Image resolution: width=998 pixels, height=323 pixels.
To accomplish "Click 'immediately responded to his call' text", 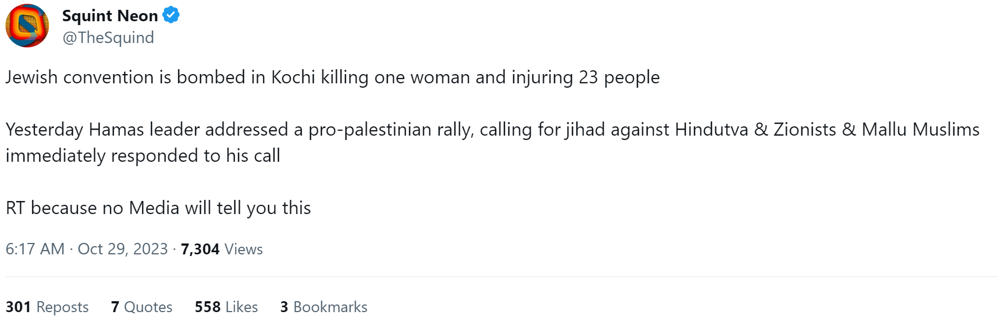I will pos(143,156).
